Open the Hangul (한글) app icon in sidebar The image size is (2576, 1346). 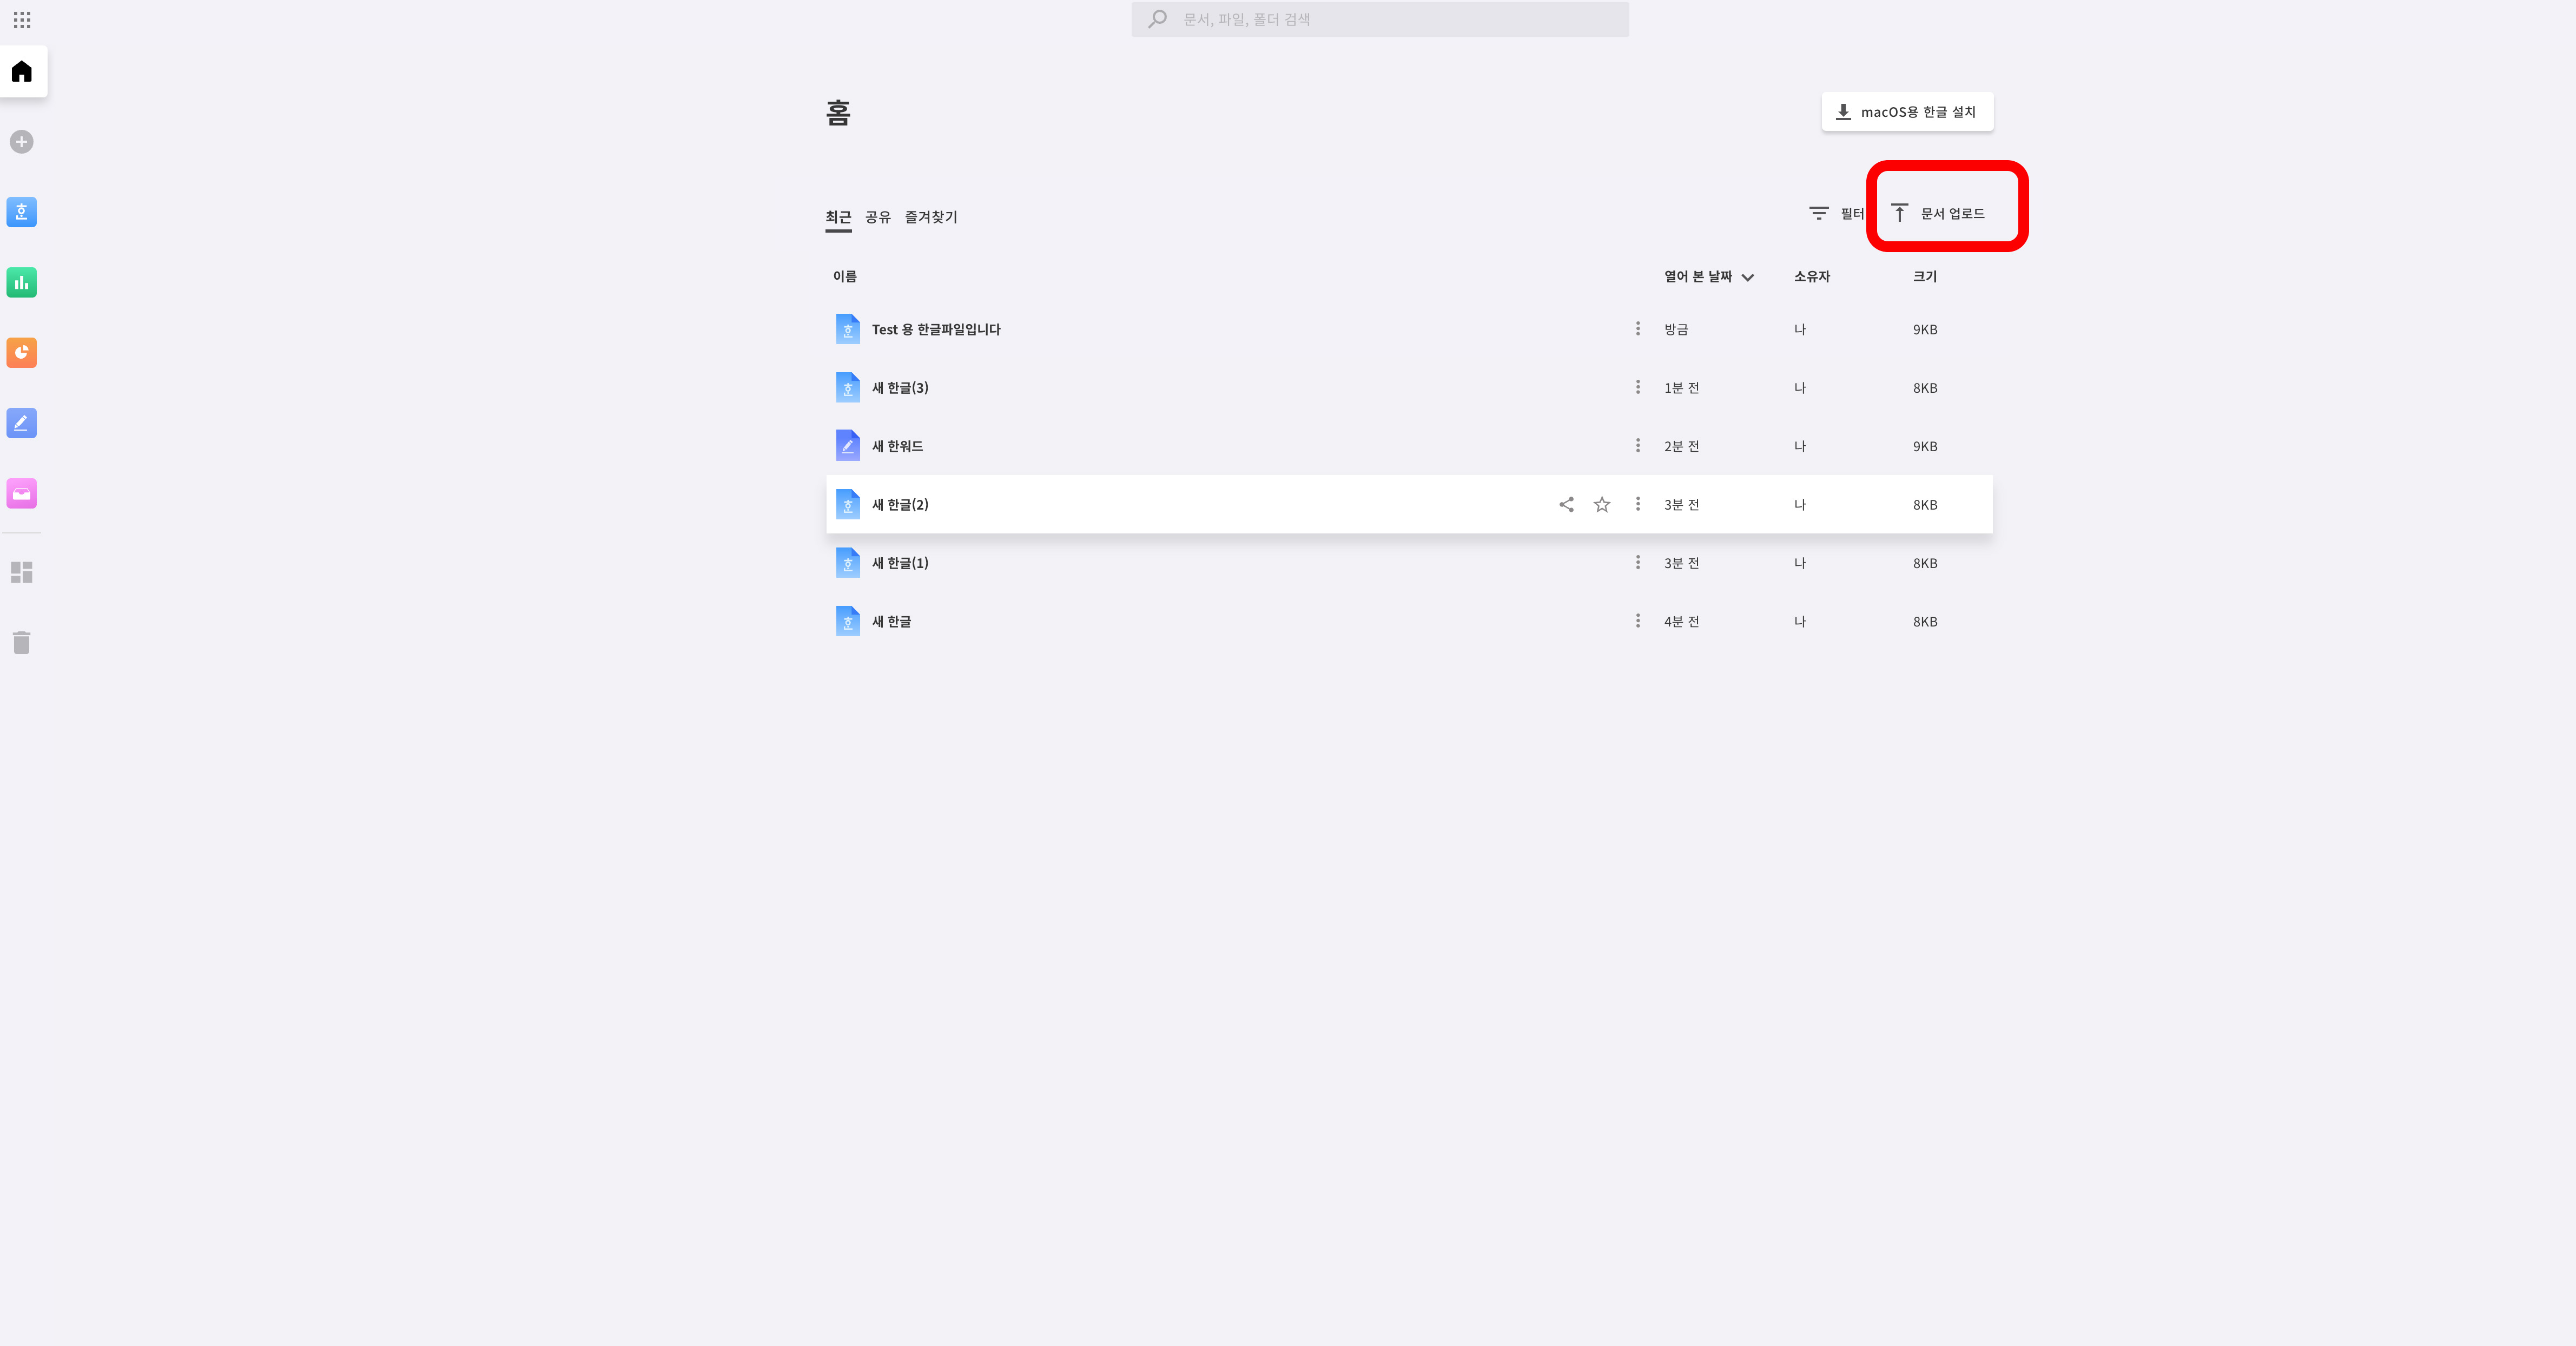click(22, 212)
